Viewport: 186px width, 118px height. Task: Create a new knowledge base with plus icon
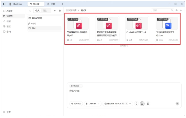[x=55, y=11]
